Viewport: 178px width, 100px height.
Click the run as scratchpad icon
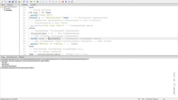click(37, 2)
